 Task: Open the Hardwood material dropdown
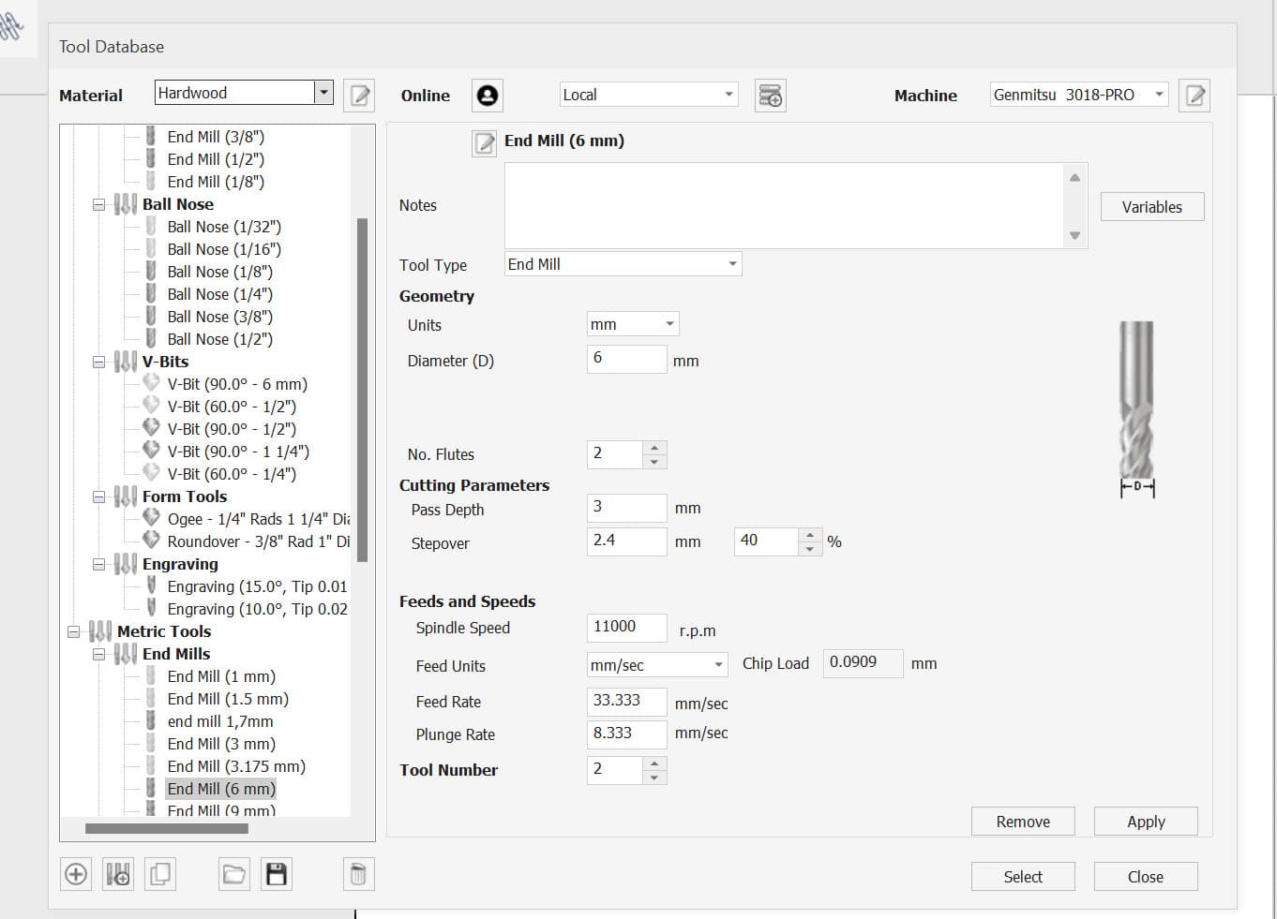(x=323, y=92)
